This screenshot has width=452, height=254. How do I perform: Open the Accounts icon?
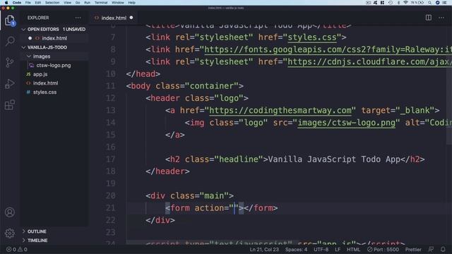(10, 212)
